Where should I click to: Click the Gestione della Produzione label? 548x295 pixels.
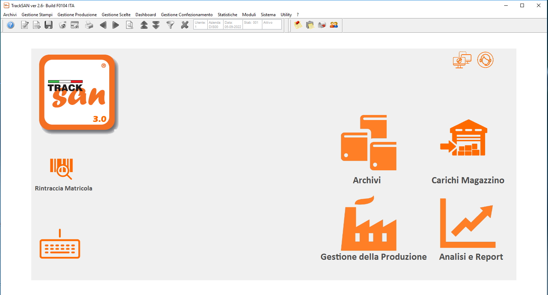(x=374, y=257)
